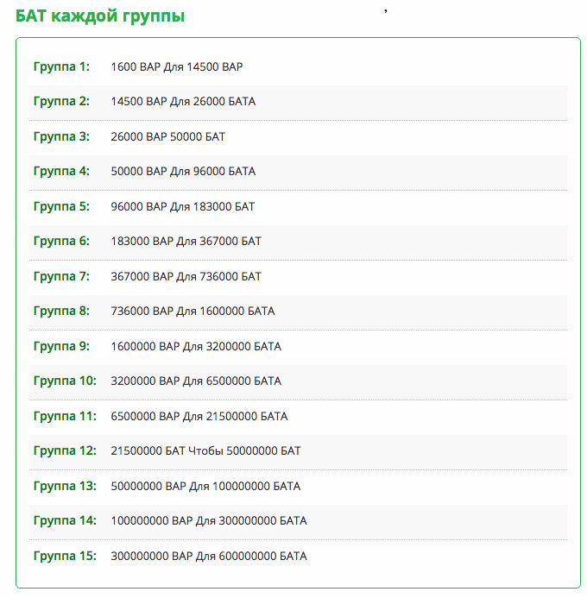Click value "14500 ВАР Для 26000 БАТА"
The image size is (587, 598).
tap(183, 102)
